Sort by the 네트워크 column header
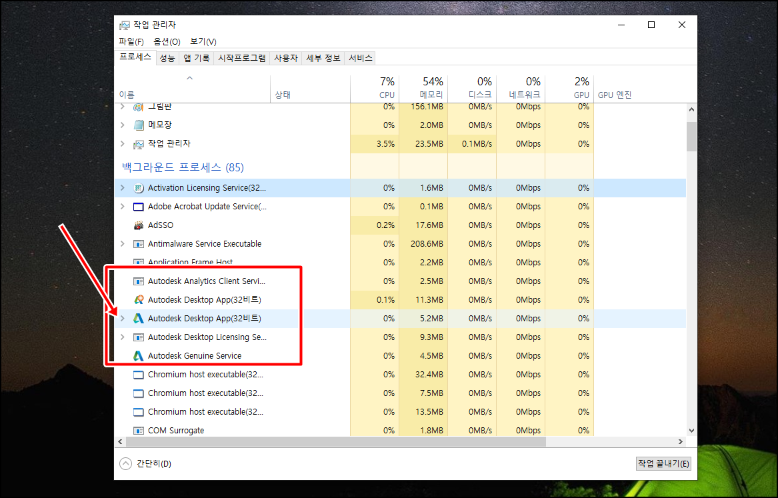 pyautogui.click(x=521, y=89)
